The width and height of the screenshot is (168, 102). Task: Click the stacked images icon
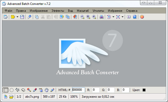click(x=67, y=17)
